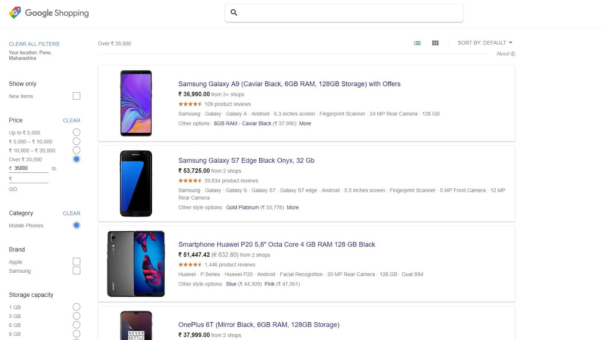The height and width of the screenshot is (340, 605).
Task: Toggle Mobile Phones category radio
Action: 76,225
